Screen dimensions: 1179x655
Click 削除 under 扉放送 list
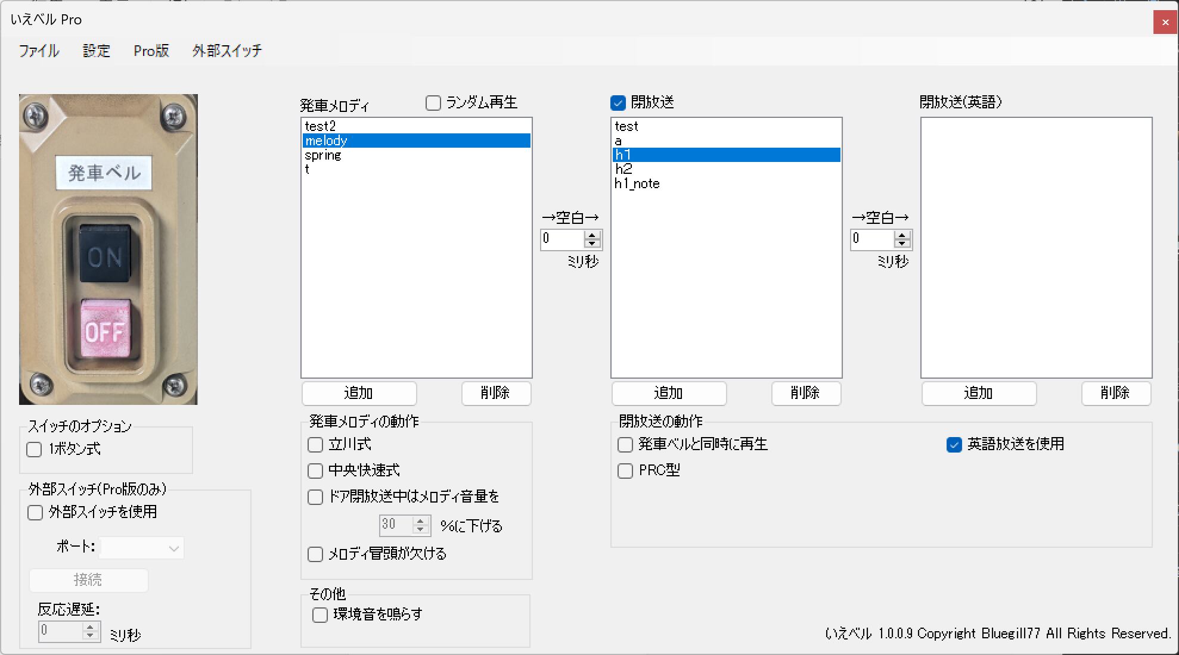[x=805, y=393]
